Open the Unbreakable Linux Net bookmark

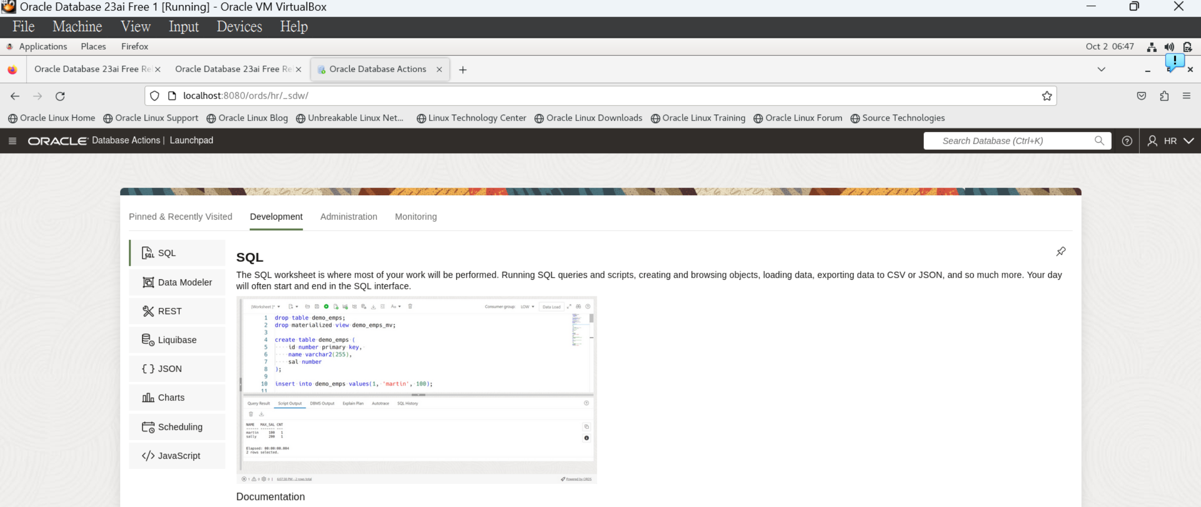click(x=350, y=118)
